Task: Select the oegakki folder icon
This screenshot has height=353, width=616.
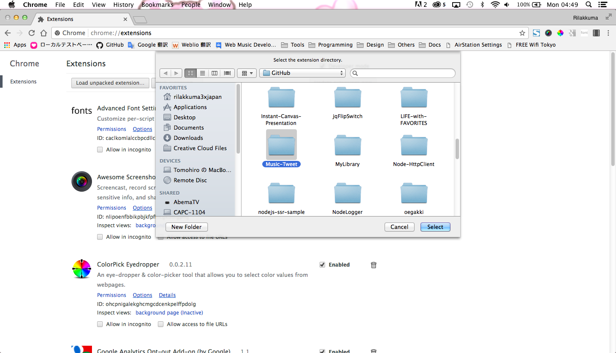Action: 414,193
